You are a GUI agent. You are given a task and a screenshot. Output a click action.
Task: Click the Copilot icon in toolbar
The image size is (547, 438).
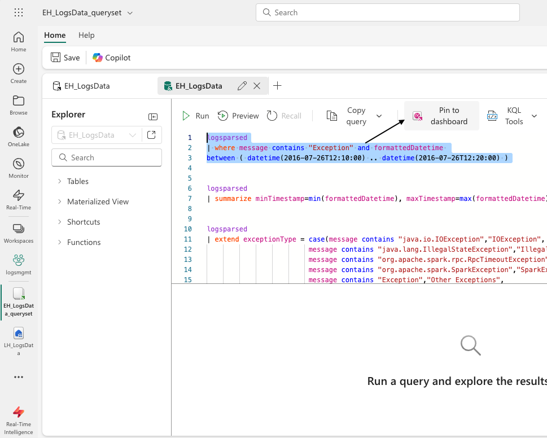(x=98, y=58)
